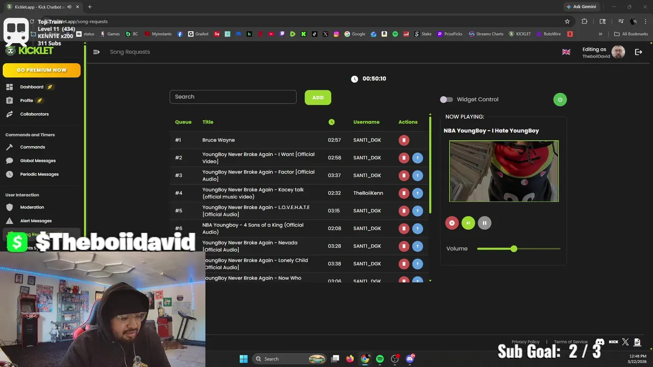This screenshot has width=653, height=367.
Task: Click the green power button
Action: pos(560,99)
